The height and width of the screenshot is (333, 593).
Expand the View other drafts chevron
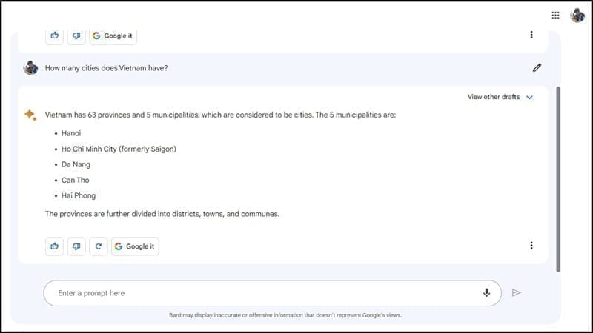point(529,97)
